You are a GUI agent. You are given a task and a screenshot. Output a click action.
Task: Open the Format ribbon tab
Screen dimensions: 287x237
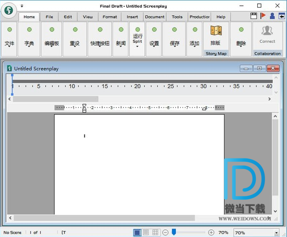(x=110, y=17)
